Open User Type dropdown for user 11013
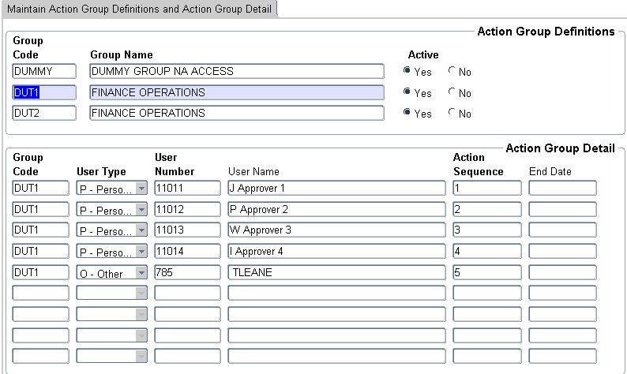Viewport: 627px width, 374px height. click(x=141, y=230)
